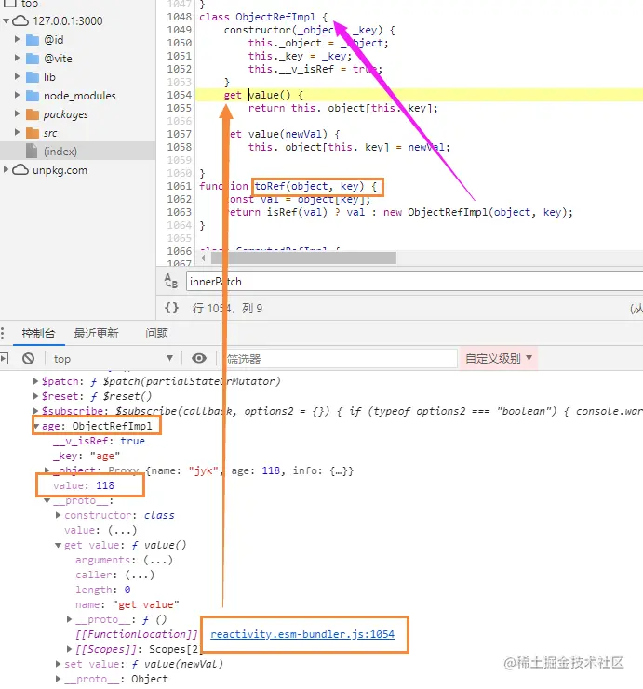Image resolution: width=643 pixels, height=689 pixels.
Task: Select the @id folder icon
Action: pos(33,40)
